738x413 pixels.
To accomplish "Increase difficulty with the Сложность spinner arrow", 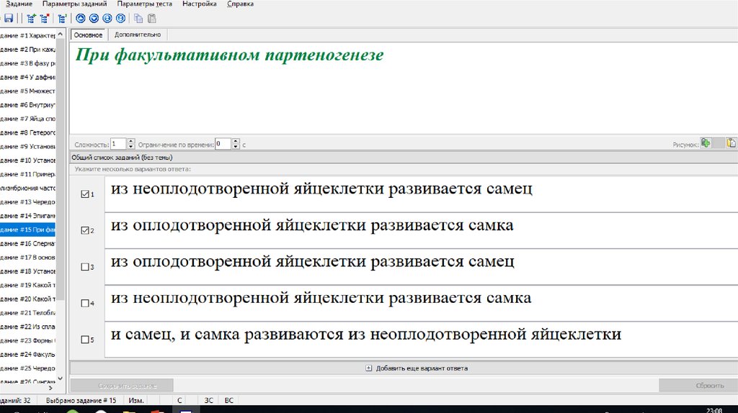I will (131, 141).
